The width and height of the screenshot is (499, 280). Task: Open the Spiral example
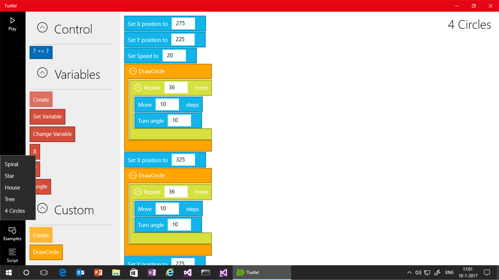click(x=11, y=164)
